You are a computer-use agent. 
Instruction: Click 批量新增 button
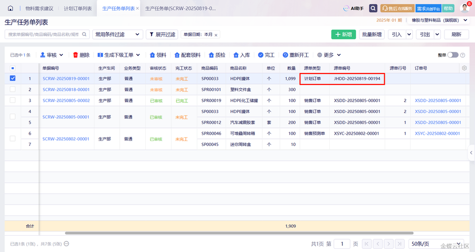[372, 34]
